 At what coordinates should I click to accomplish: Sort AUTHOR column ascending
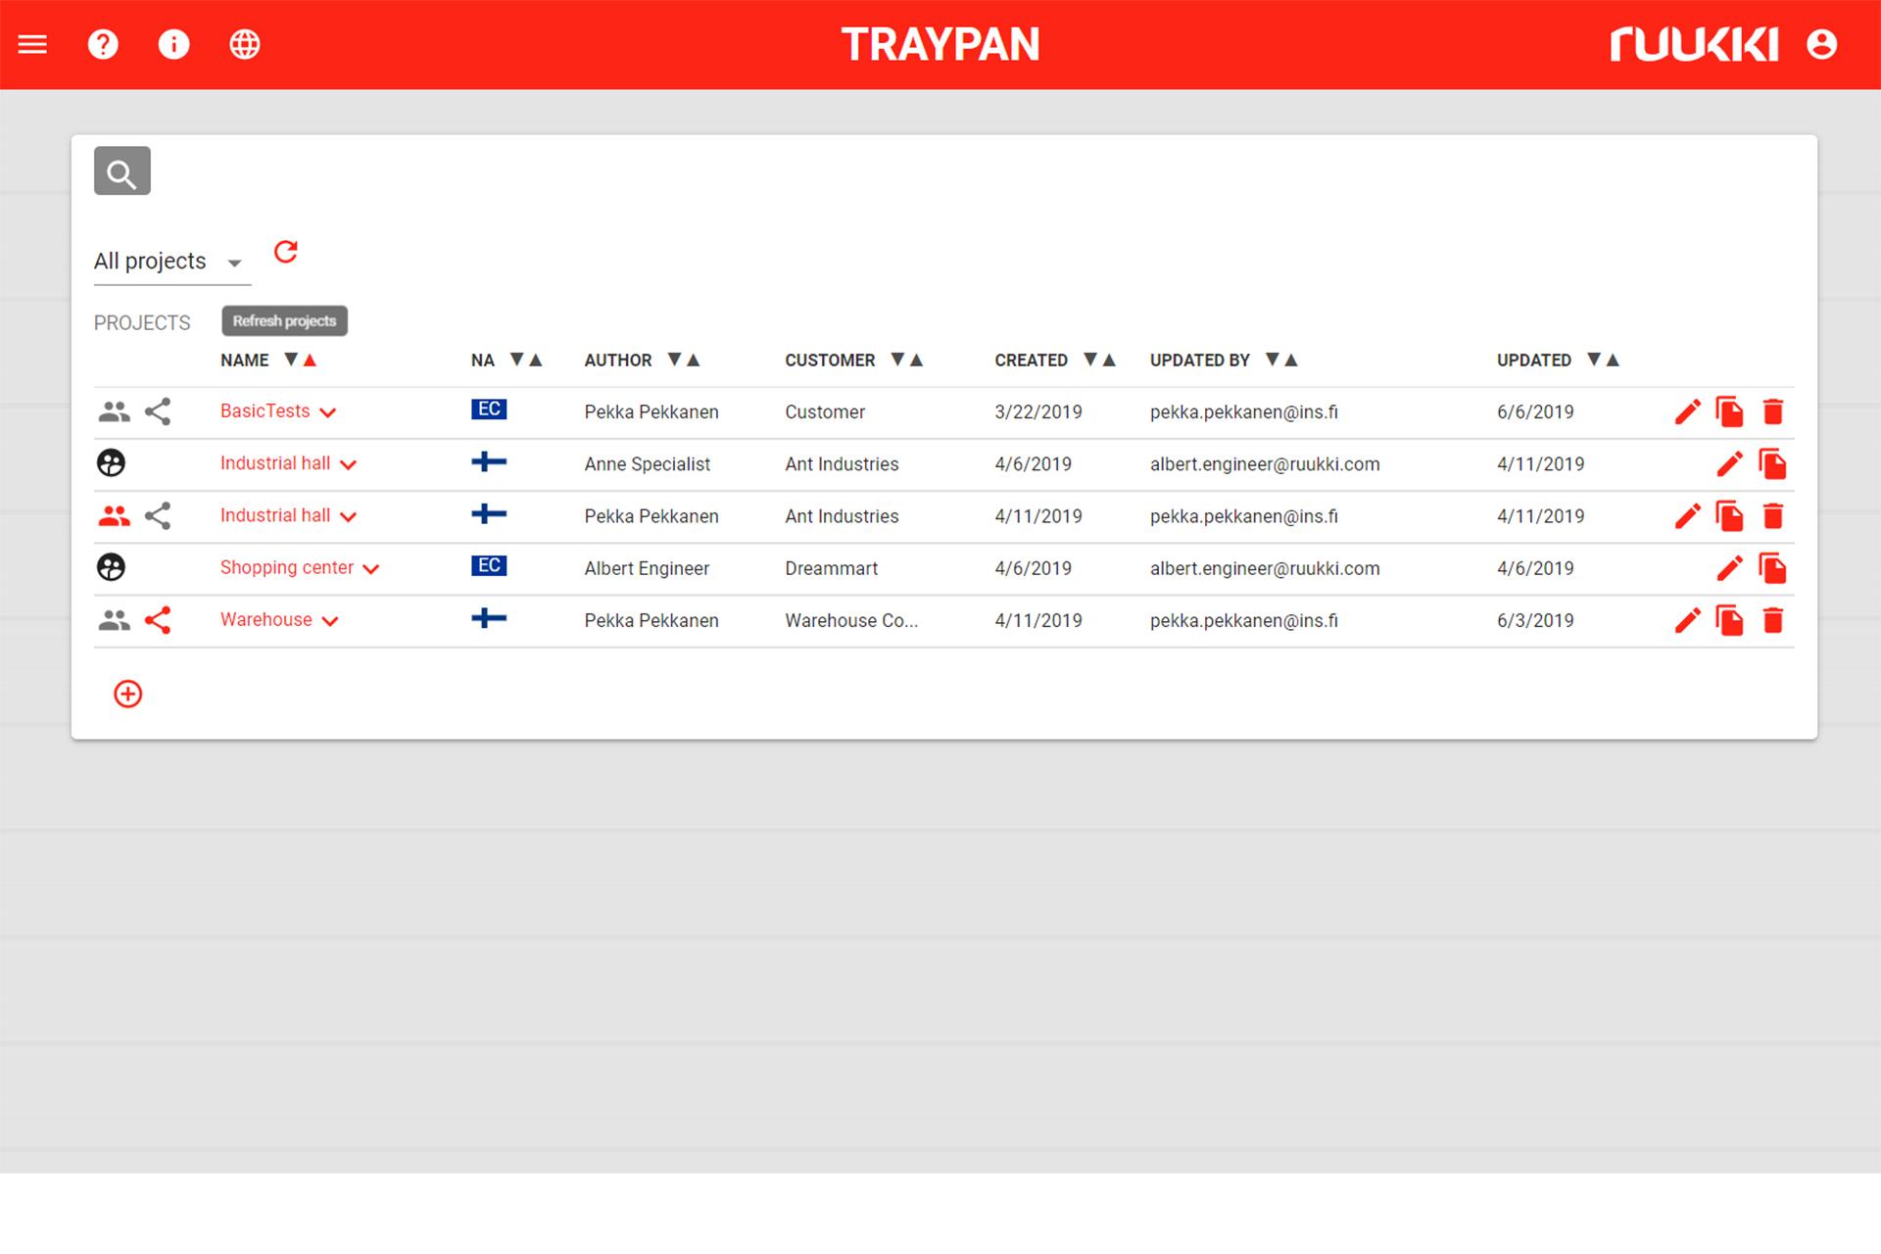693,360
